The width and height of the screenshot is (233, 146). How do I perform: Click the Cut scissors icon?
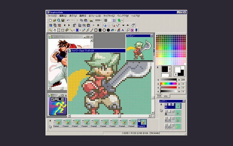[77, 20]
